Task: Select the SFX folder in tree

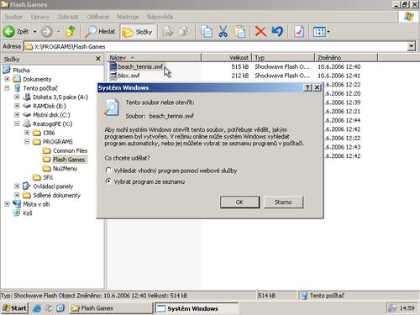Action: click(48, 177)
